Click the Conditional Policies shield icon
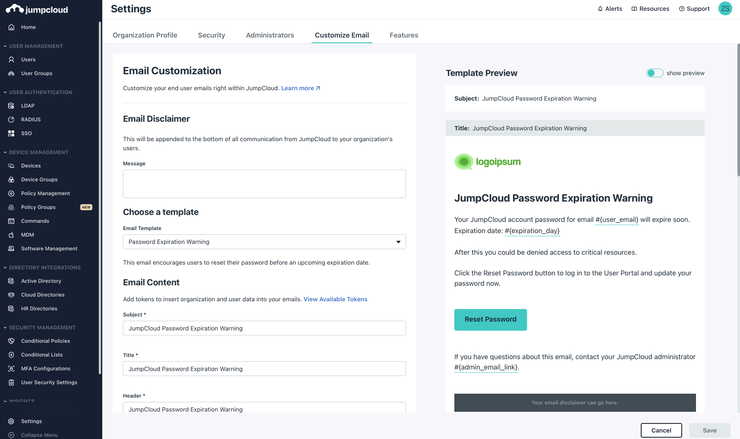The height and width of the screenshot is (439, 740). pyautogui.click(x=11, y=341)
